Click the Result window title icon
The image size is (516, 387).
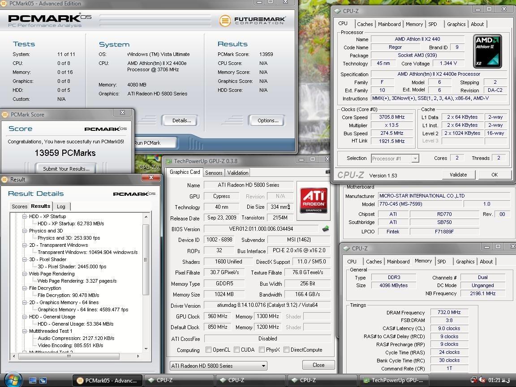click(x=4, y=179)
